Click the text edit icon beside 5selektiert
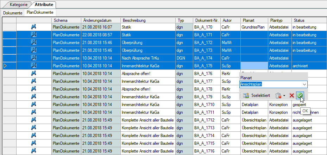Screen dimensions: 327x155 [246, 95]
